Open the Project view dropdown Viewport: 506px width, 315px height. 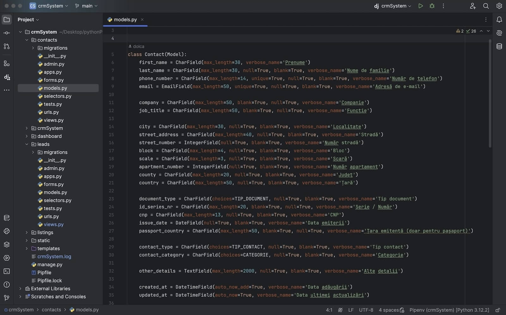(28, 20)
